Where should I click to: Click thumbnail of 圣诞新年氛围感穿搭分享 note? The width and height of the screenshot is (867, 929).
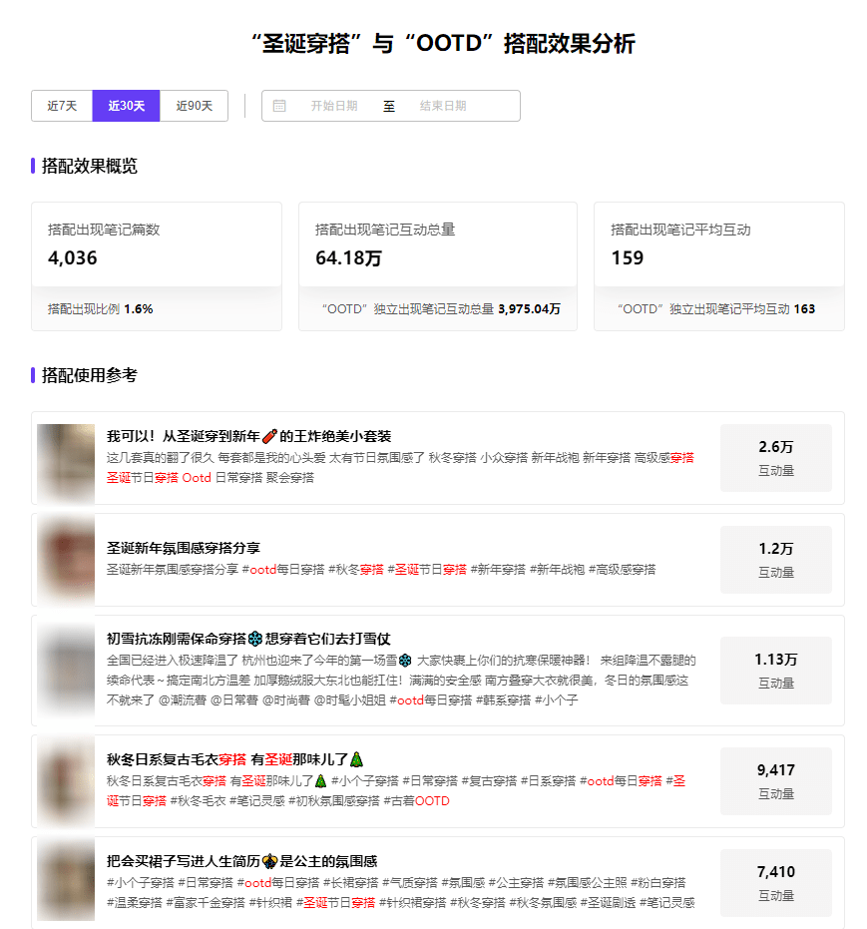(x=66, y=560)
